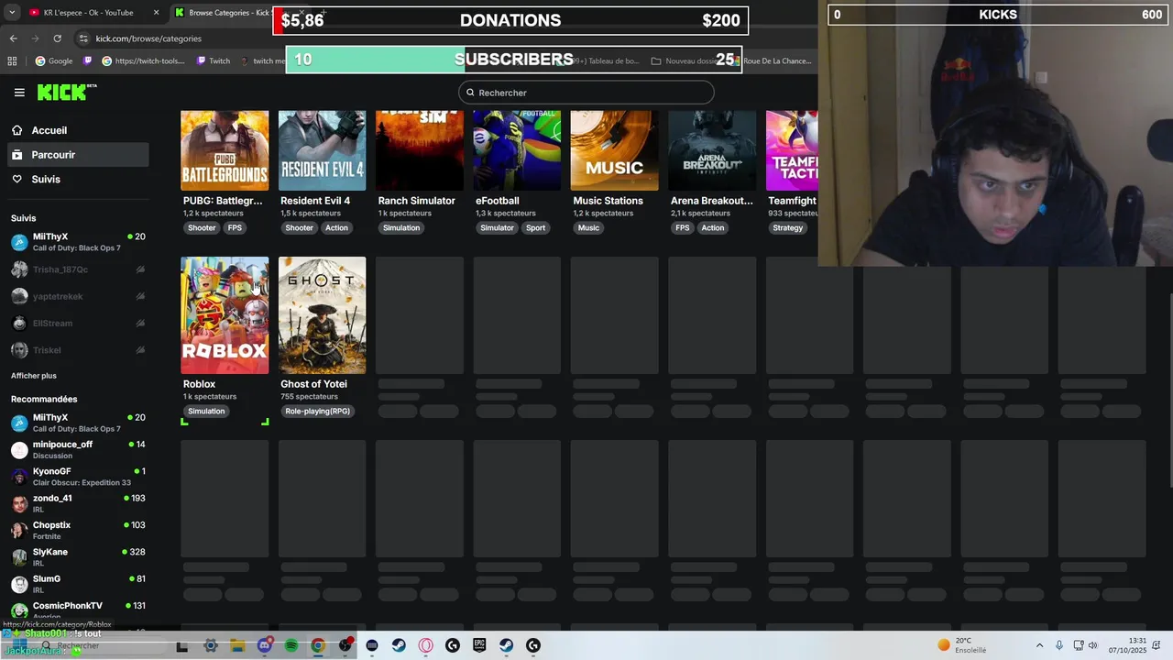Screen dimensions: 1173x660
Task: Open yaptetrekek offline channel
Action: [78, 296]
